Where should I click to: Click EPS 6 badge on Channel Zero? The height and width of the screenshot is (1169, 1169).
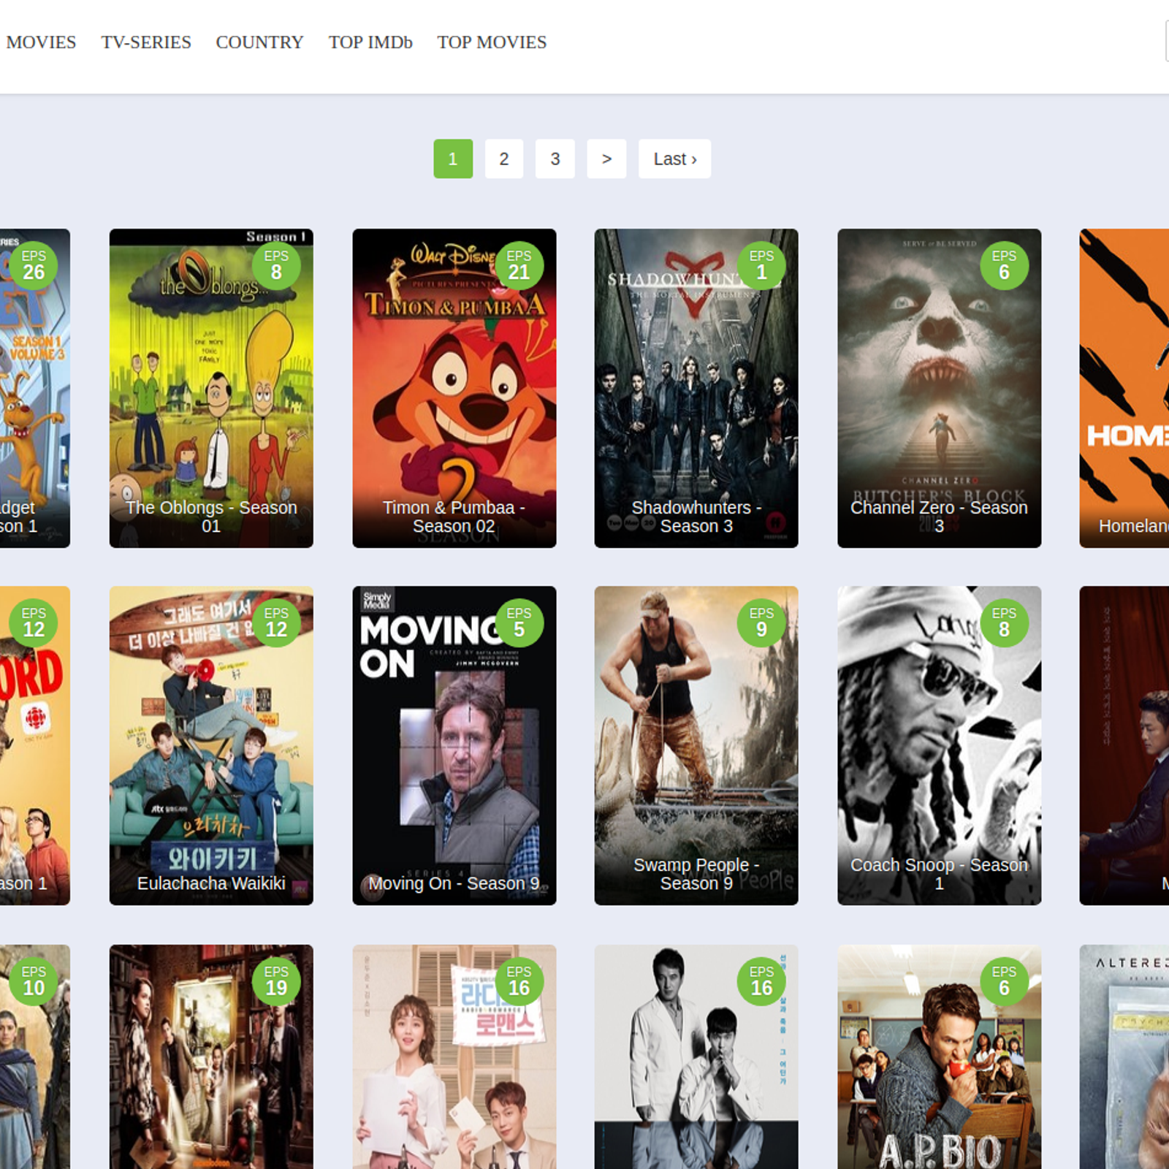[x=1004, y=265]
